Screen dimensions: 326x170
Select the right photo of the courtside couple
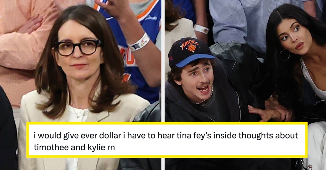245,85
